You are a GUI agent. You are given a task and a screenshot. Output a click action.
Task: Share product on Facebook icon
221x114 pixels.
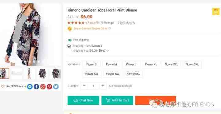point(36,86)
